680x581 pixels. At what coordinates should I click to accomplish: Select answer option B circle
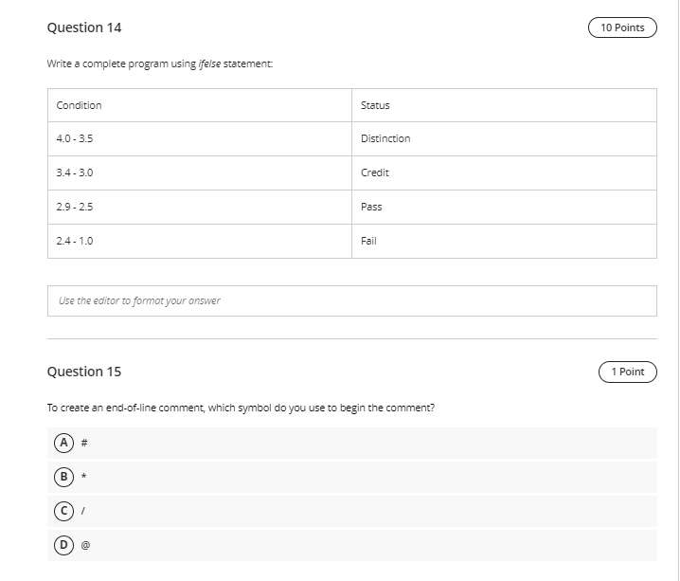(x=63, y=477)
